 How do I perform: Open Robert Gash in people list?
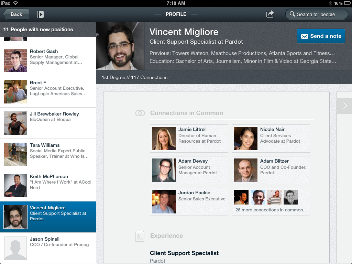coord(48,60)
